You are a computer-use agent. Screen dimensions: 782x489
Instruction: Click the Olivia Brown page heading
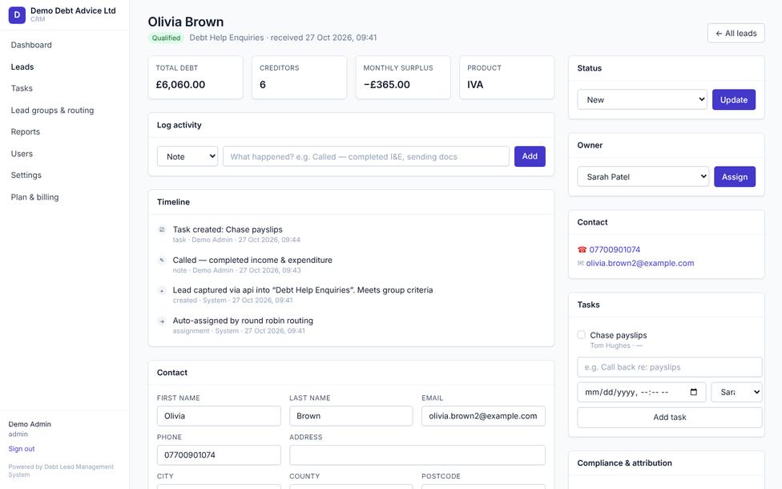pyautogui.click(x=186, y=22)
